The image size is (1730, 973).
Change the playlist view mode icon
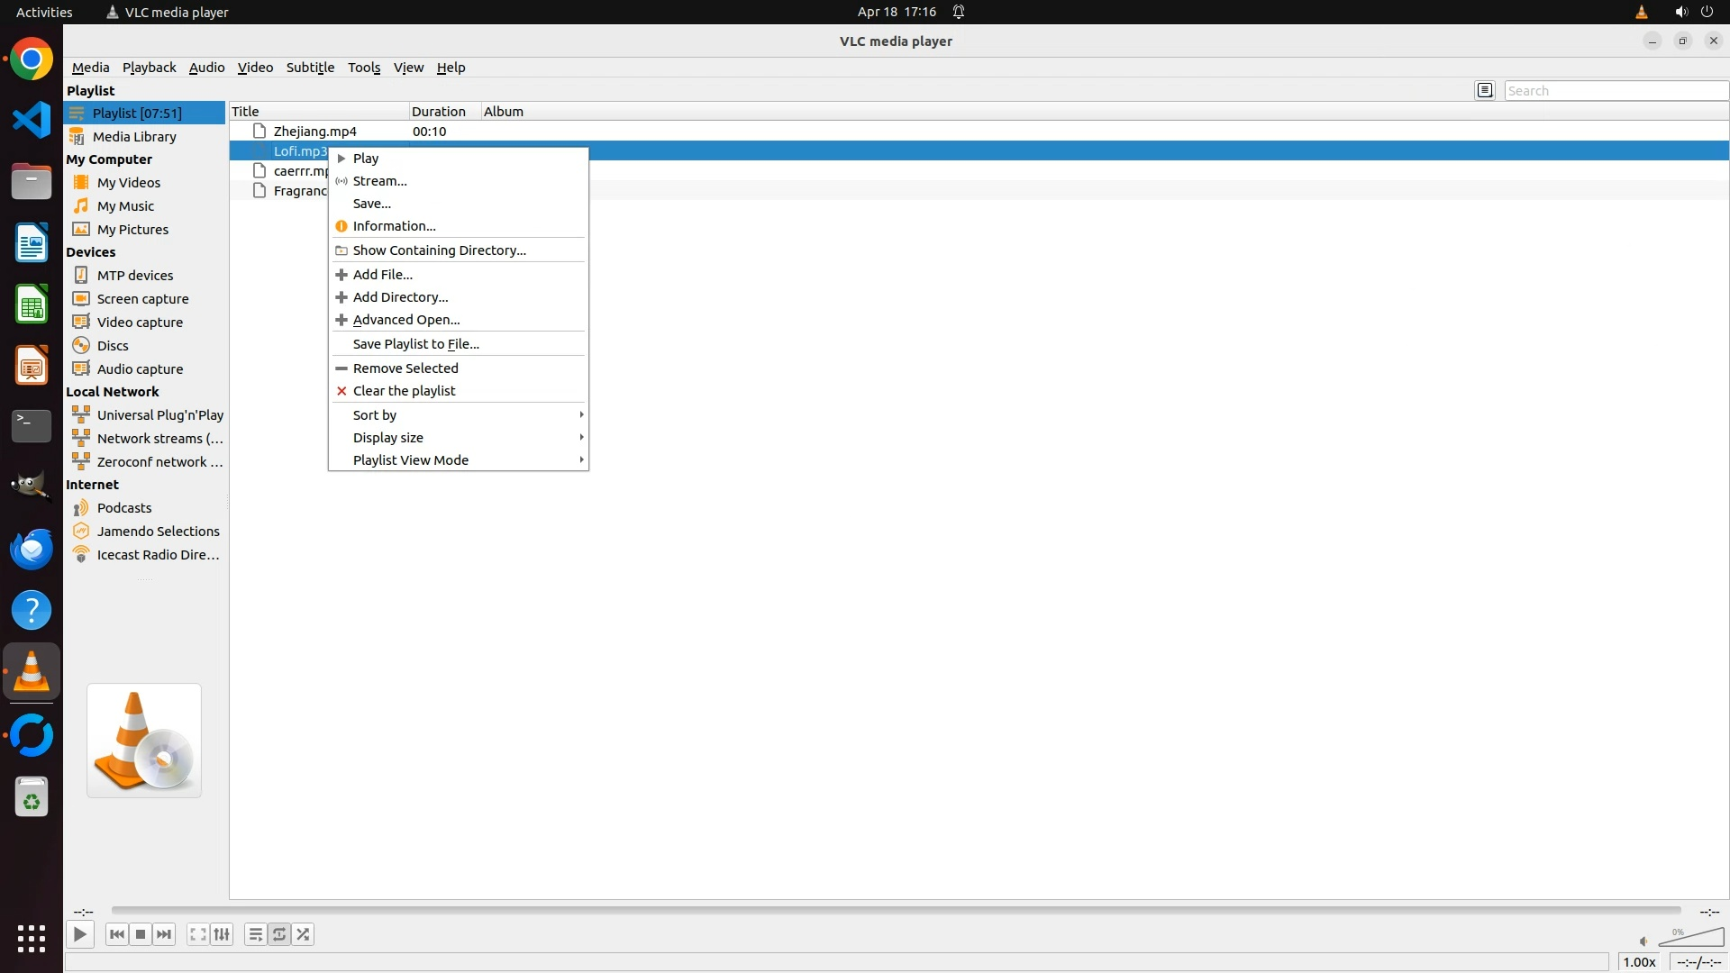(1485, 90)
